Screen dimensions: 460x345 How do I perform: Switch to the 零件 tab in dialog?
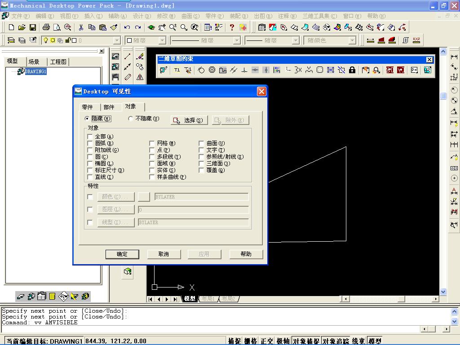click(x=87, y=107)
